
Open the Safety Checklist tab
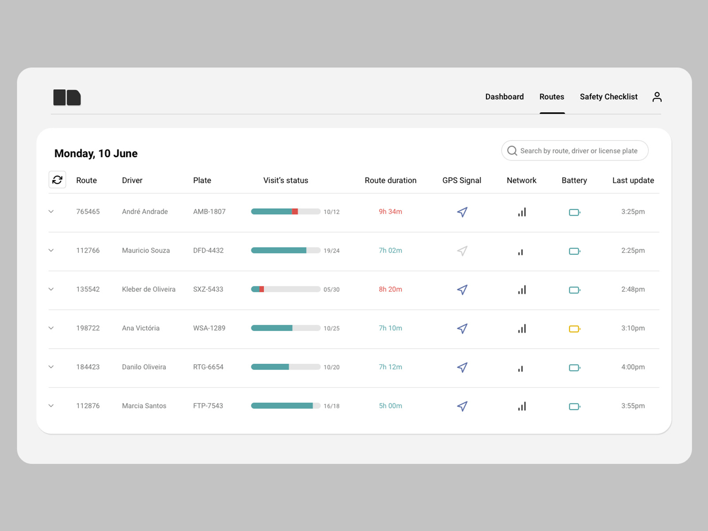(608, 96)
